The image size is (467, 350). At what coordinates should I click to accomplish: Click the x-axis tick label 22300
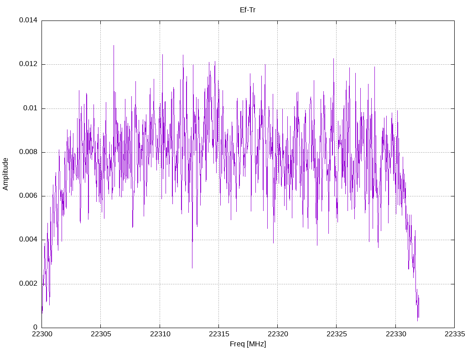[x=42, y=334]
